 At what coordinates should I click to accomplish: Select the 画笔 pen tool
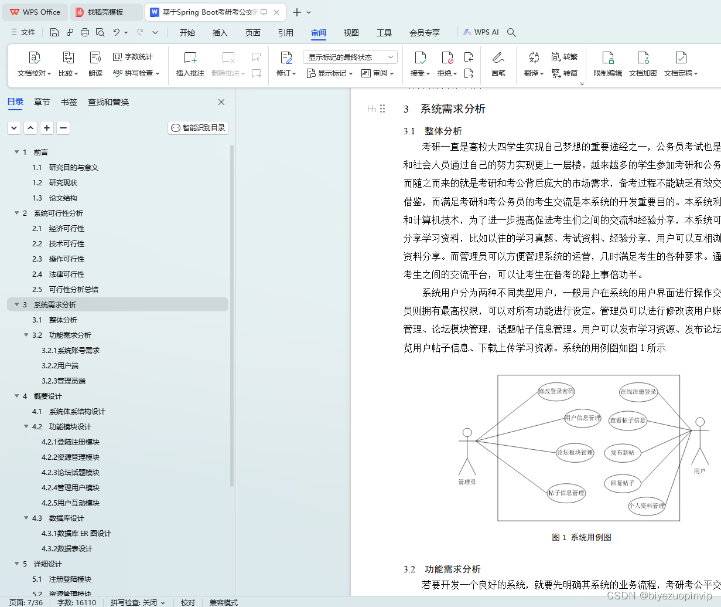click(498, 65)
